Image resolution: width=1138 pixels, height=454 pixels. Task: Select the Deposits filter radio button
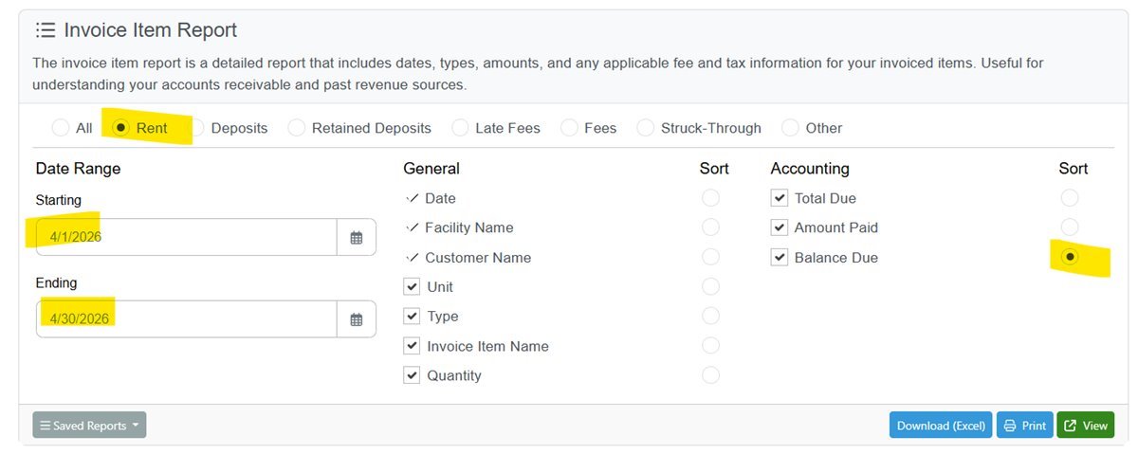click(196, 127)
